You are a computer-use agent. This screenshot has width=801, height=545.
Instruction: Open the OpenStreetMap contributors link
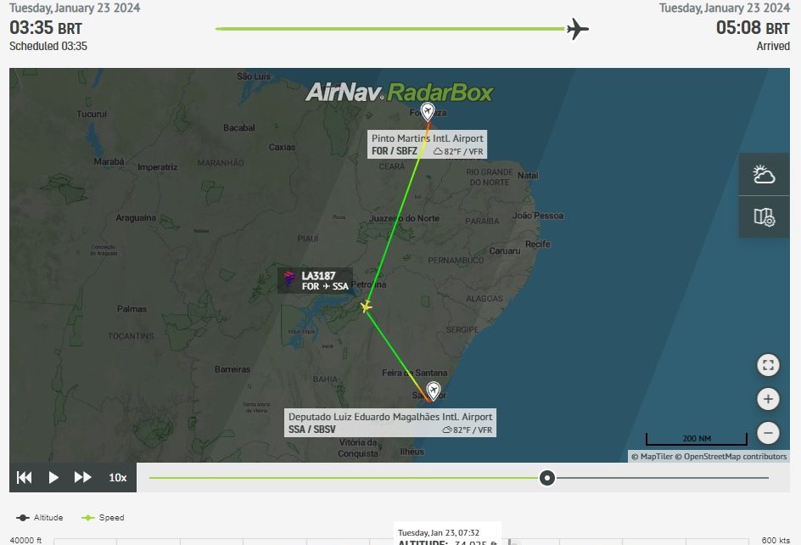731,457
